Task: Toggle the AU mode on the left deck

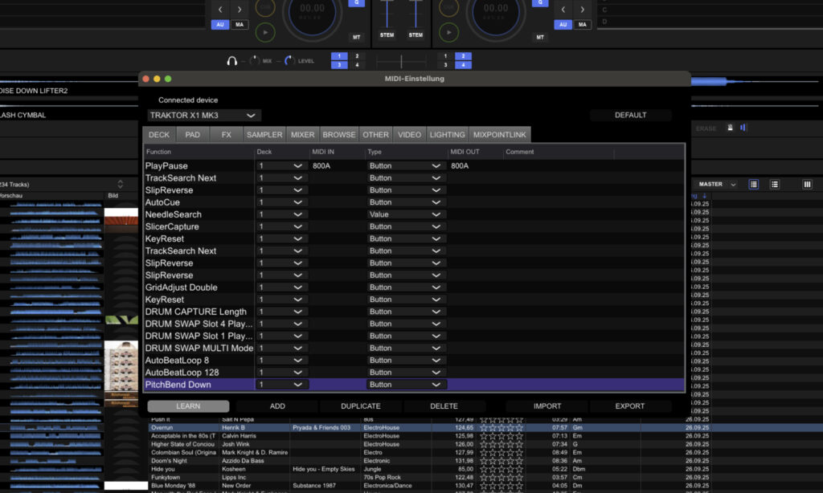Action: pyautogui.click(x=220, y=25)
